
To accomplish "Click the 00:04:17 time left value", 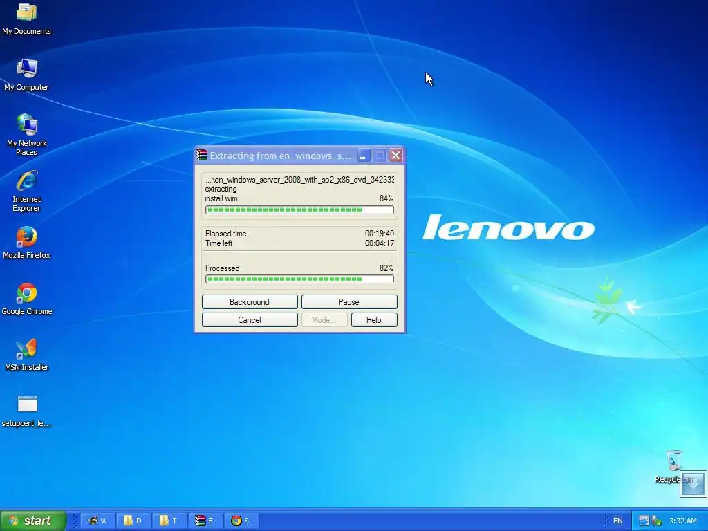I will [x=380, y=243].
